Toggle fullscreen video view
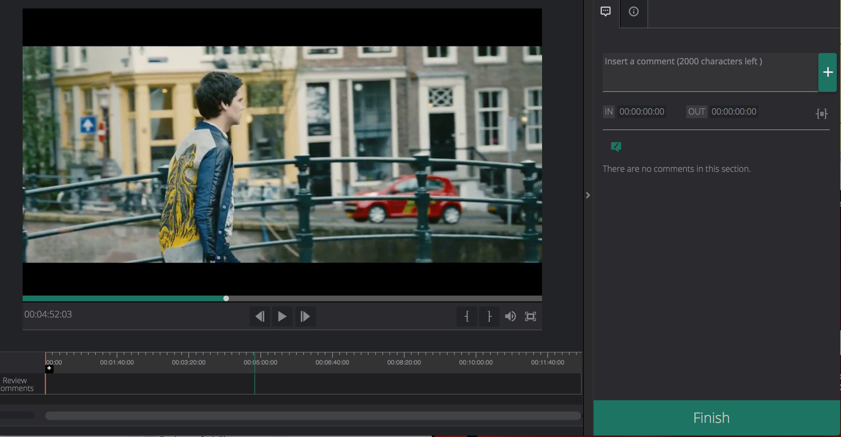 tap(530, 316)
